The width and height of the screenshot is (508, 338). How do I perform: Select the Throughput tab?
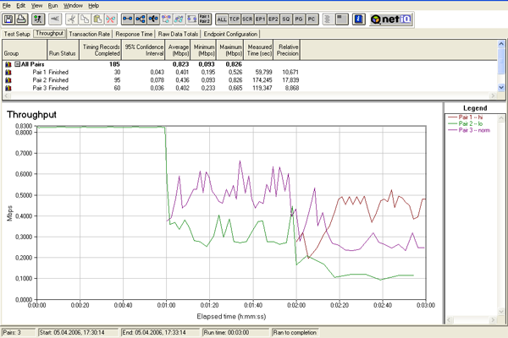coord(50,33)
